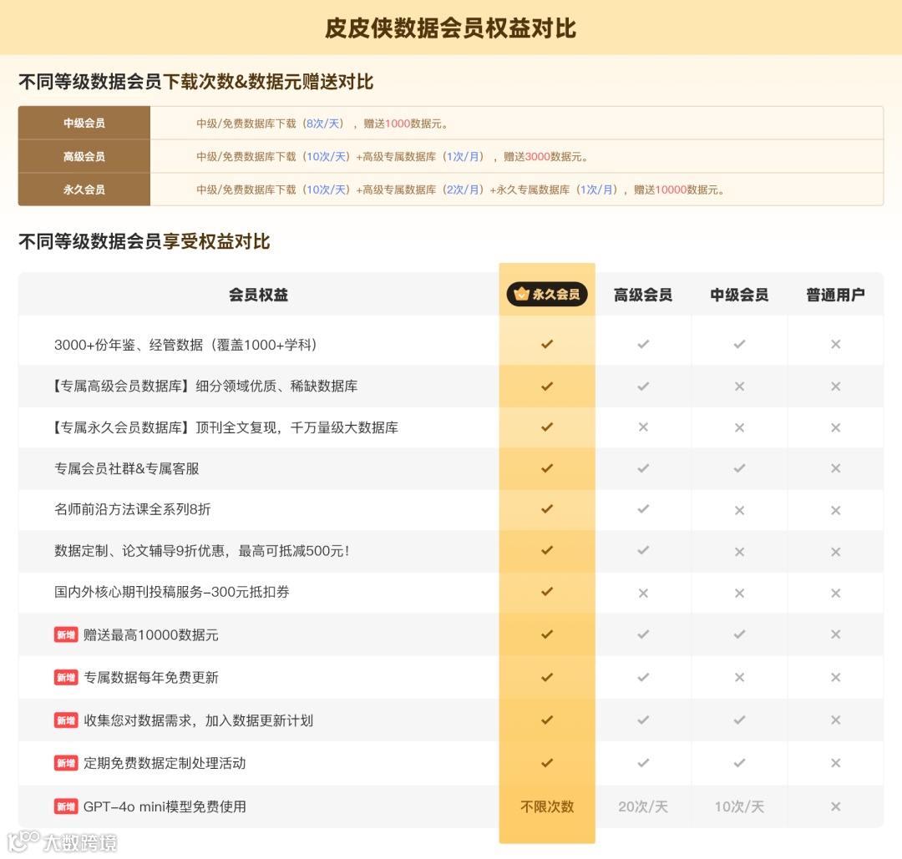Select the 中级会员 row in download comparison

click(450, 123)
